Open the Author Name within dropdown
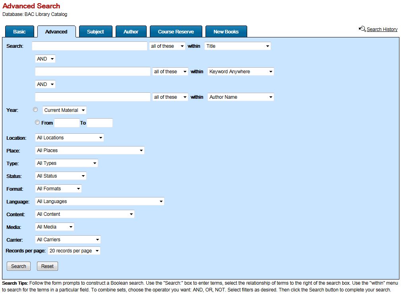The image size is (405, 301). click(240, 97)
